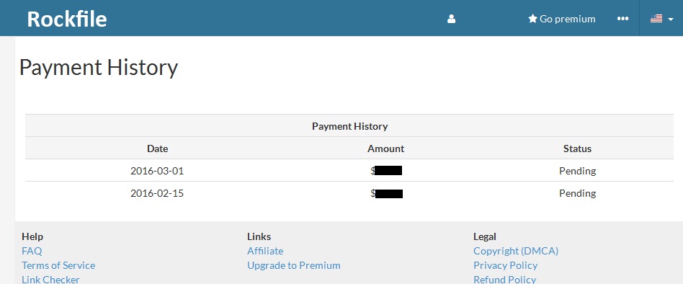Image resolution: width=683 pixels, height=284 pixels.
Task: Open the user account icon
Action: (451, 19)
